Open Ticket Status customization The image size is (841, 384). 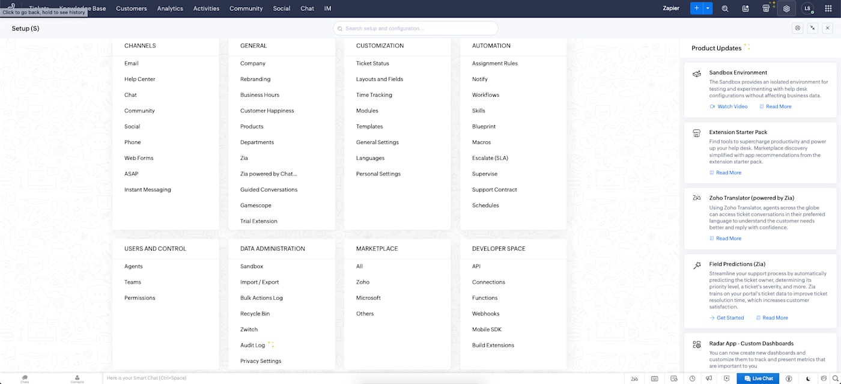click(372, 63)
